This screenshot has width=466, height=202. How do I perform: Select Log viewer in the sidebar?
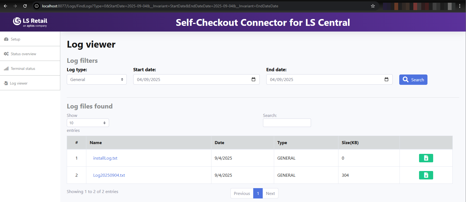(19, 83)
